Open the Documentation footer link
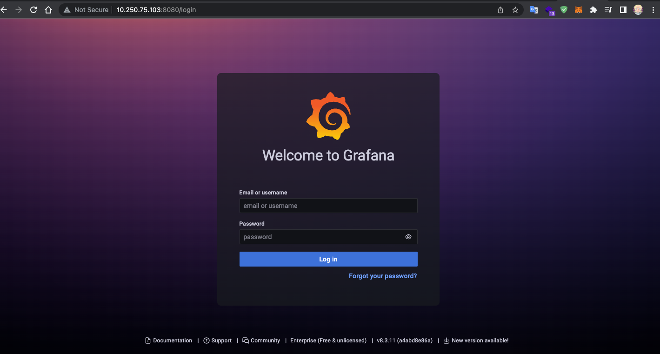 pos(168,341)
